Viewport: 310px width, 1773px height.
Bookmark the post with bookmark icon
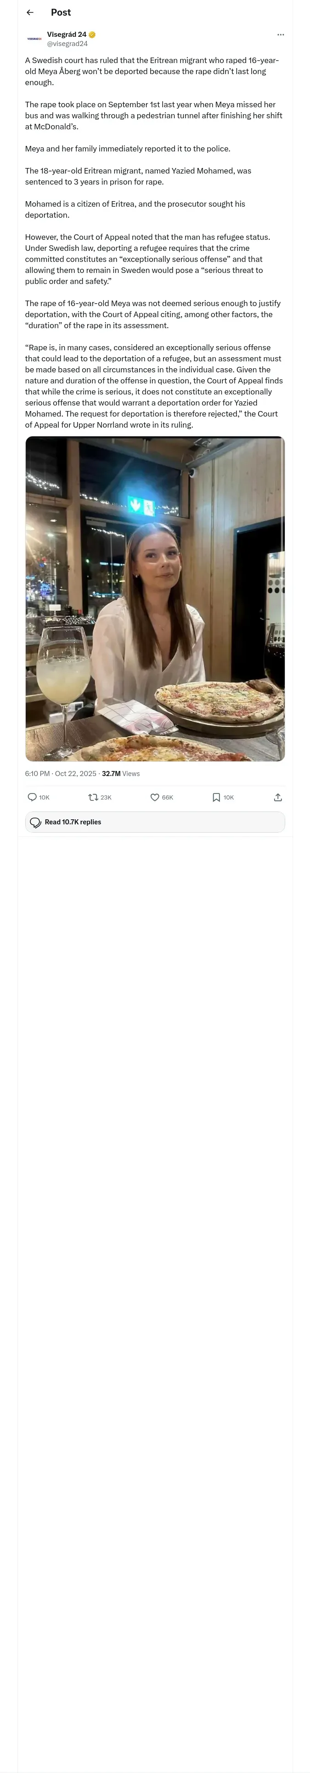[216, 797]
